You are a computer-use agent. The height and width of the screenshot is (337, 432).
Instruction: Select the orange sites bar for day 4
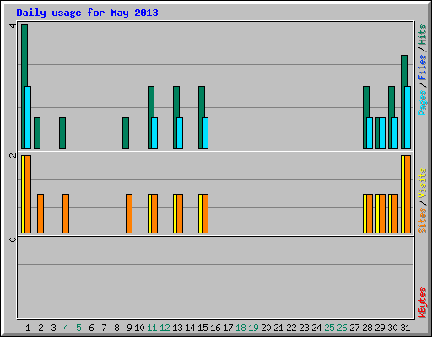tap(66, 213)
